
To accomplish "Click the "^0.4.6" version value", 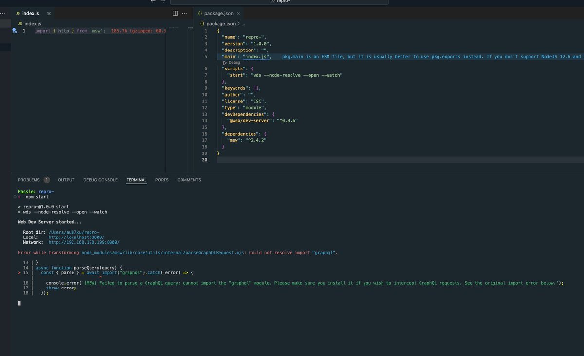I will 288,120.
